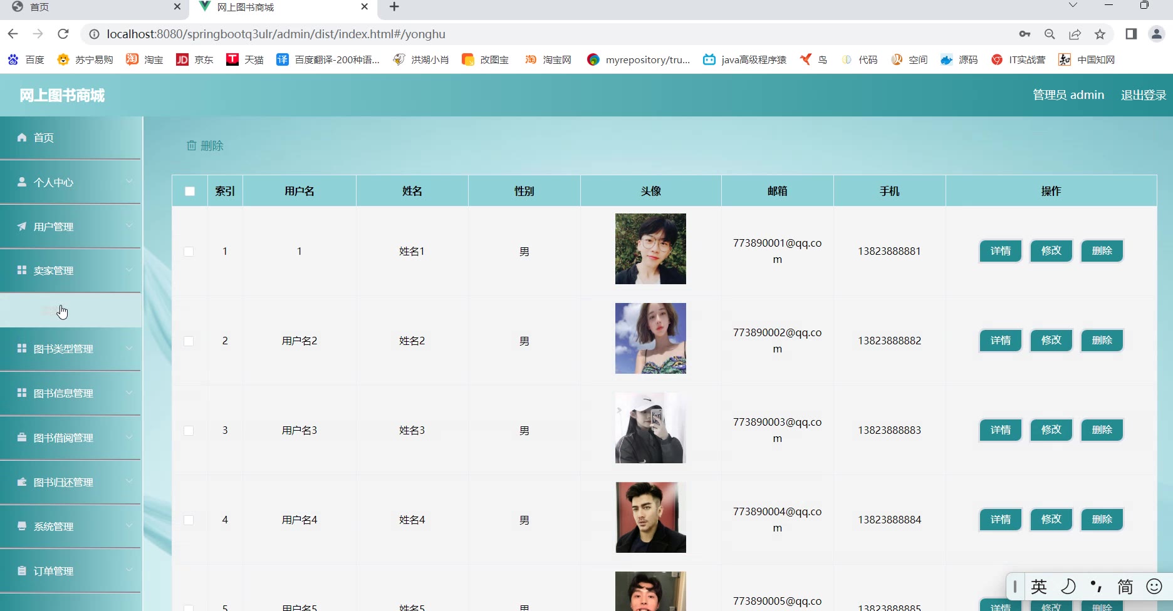Check the row checkbox for 用户名3
Screen dimensions: 1173x611
point(189,431)
